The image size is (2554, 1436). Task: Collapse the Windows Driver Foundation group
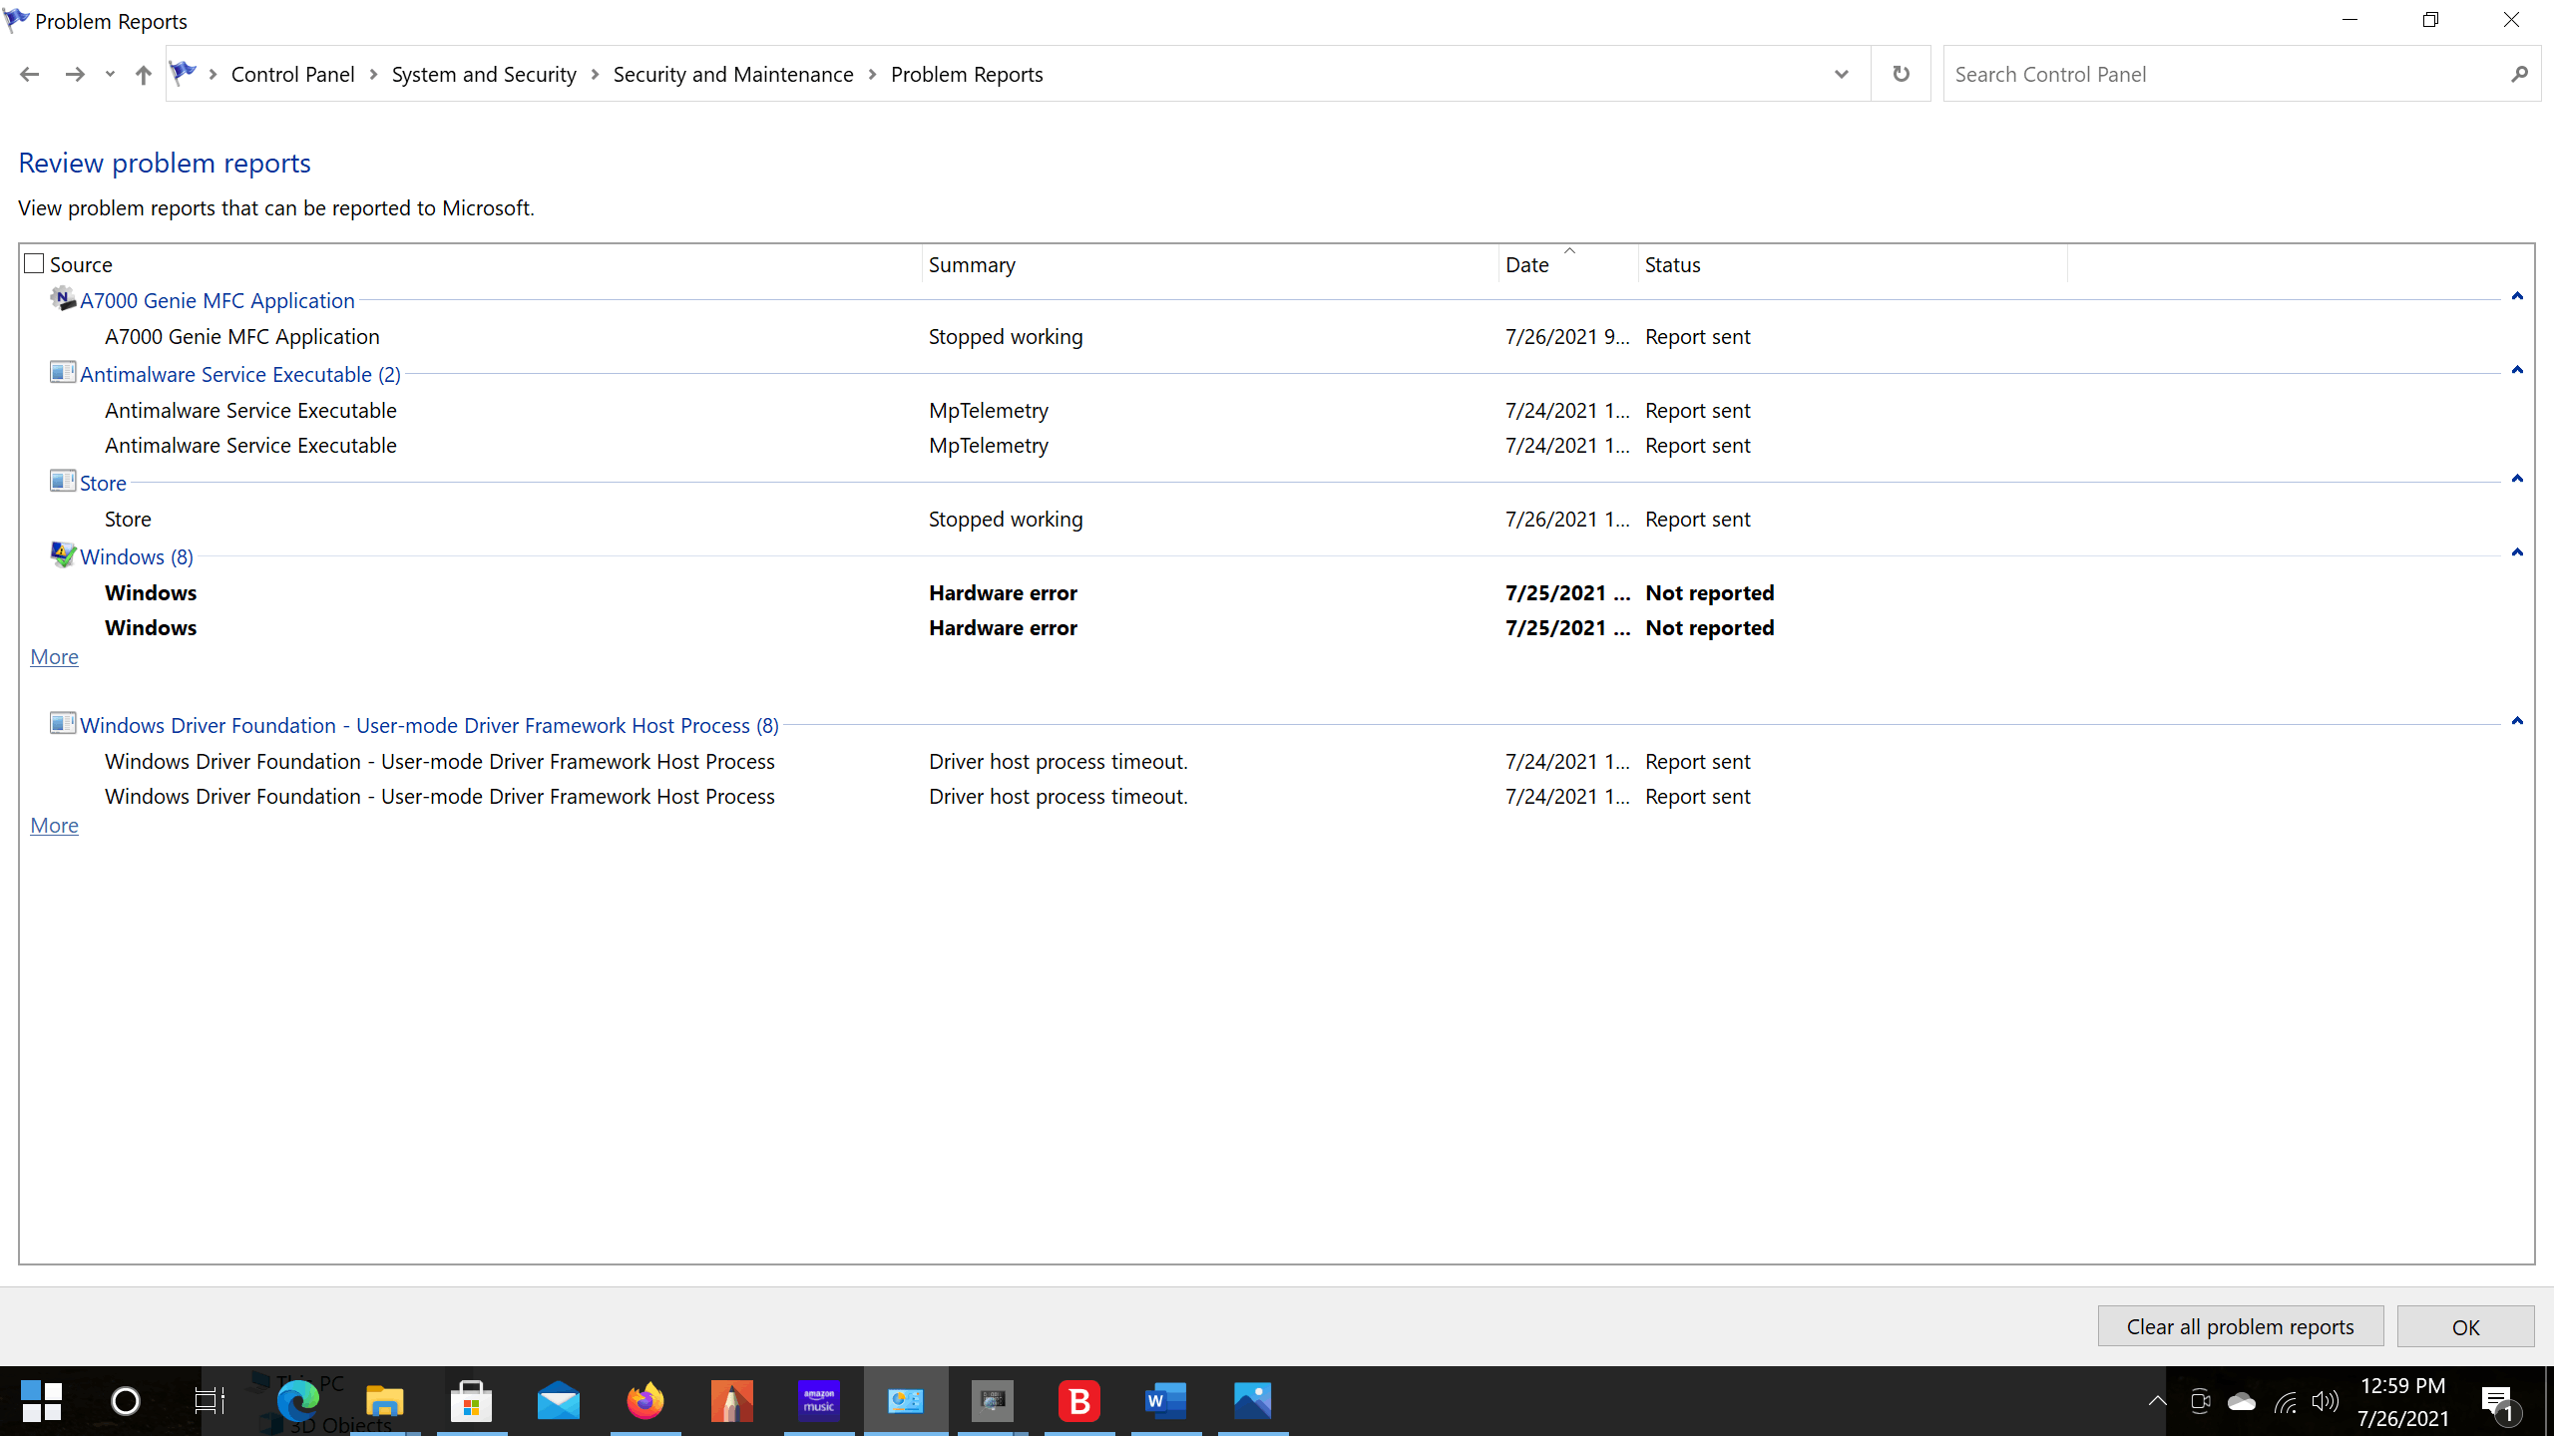[x=2517, y=721]
